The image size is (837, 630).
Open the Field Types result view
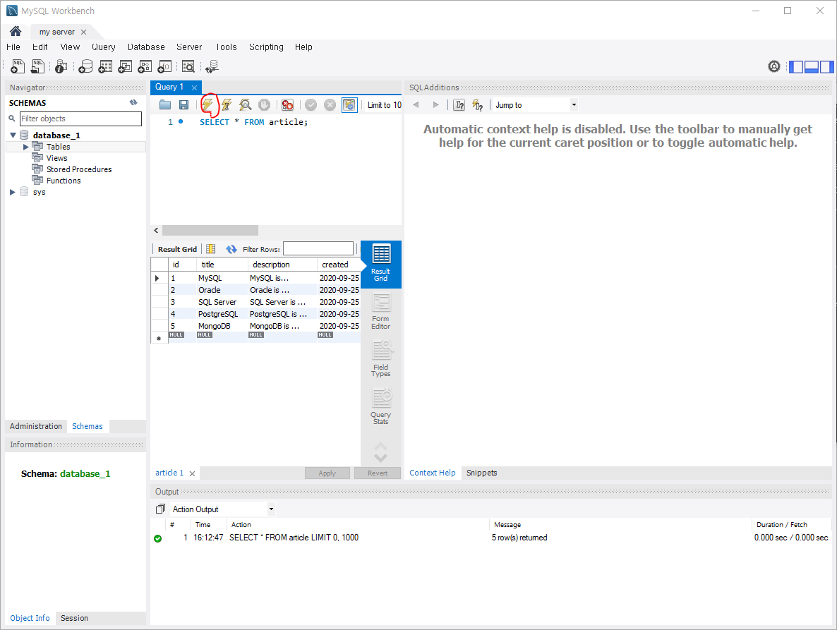click(x=380, y=358)
